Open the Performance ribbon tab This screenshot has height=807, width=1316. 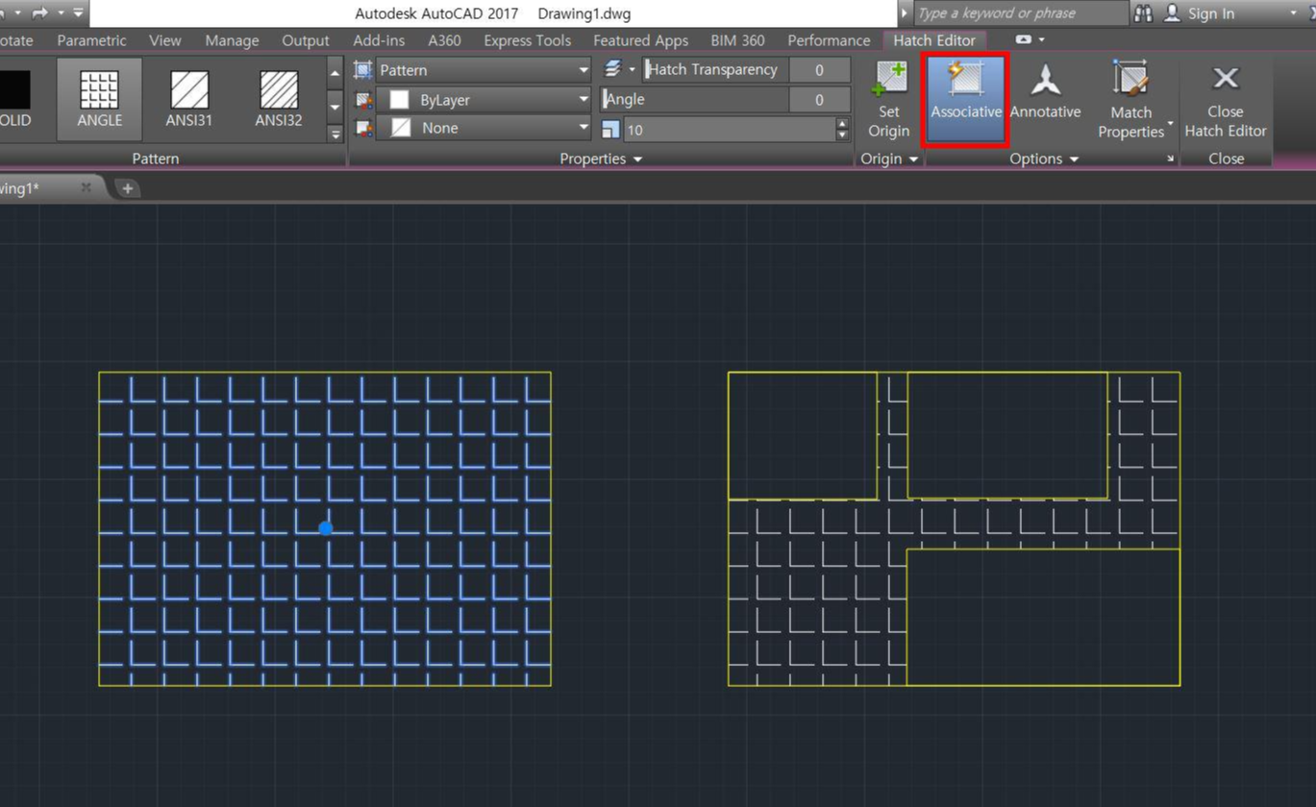click(x=829, y=40)
